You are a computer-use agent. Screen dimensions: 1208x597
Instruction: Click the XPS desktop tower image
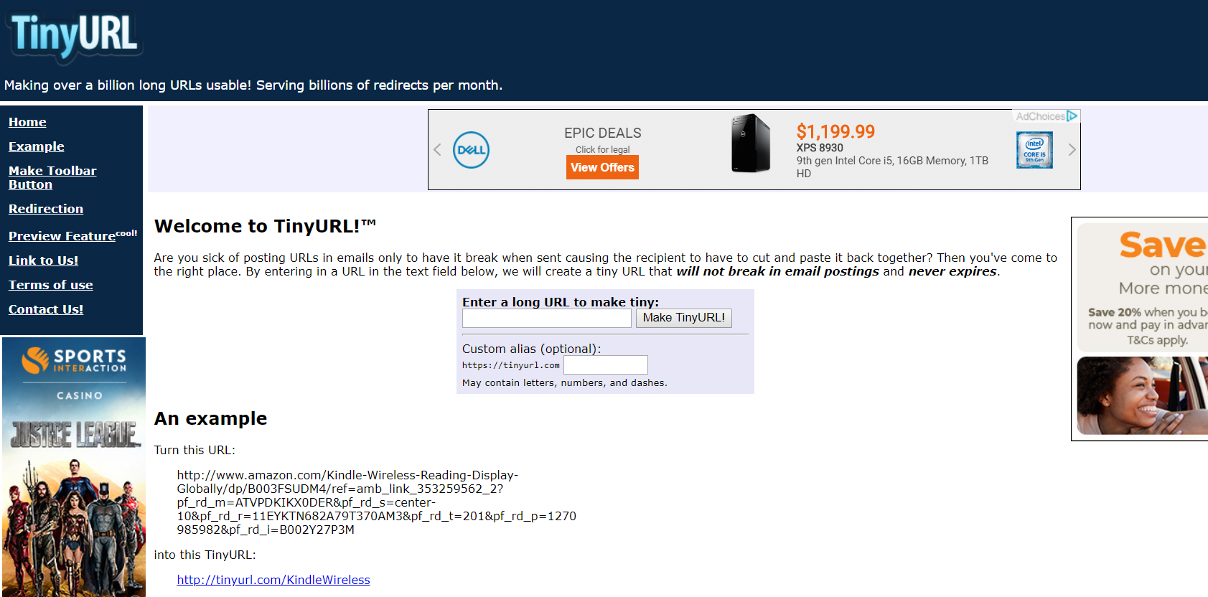pyautogui.click(x=751, y=144)
